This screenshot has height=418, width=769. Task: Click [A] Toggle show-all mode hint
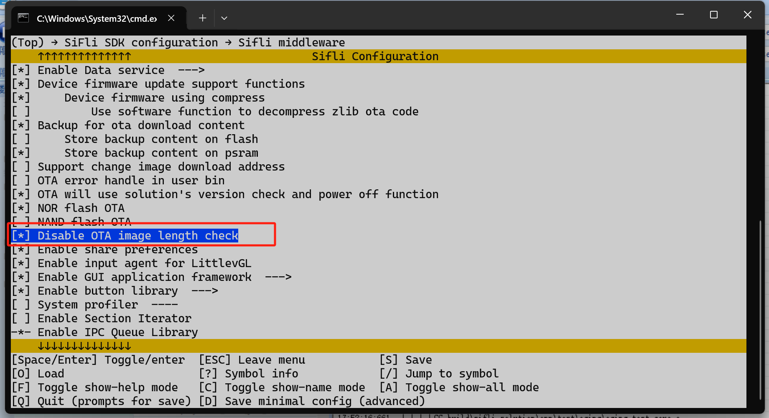pyautogui.click(x=459, y=387)
